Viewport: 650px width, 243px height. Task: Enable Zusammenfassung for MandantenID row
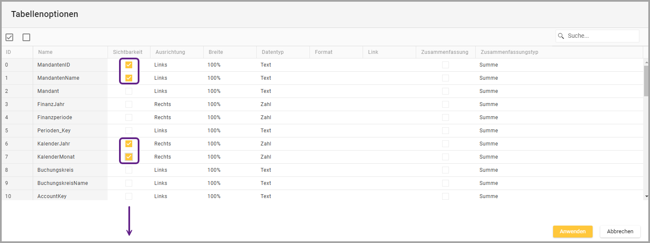click(x=445, y=65)
